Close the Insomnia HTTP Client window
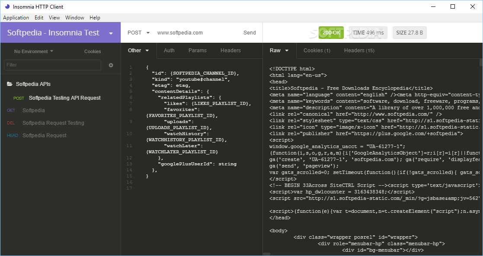This screenshot has height=256, width=483. 473,6
